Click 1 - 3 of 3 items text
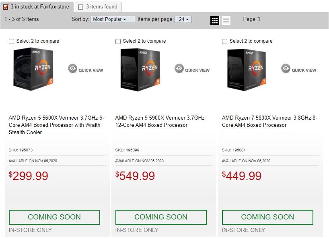 point(22,19)
